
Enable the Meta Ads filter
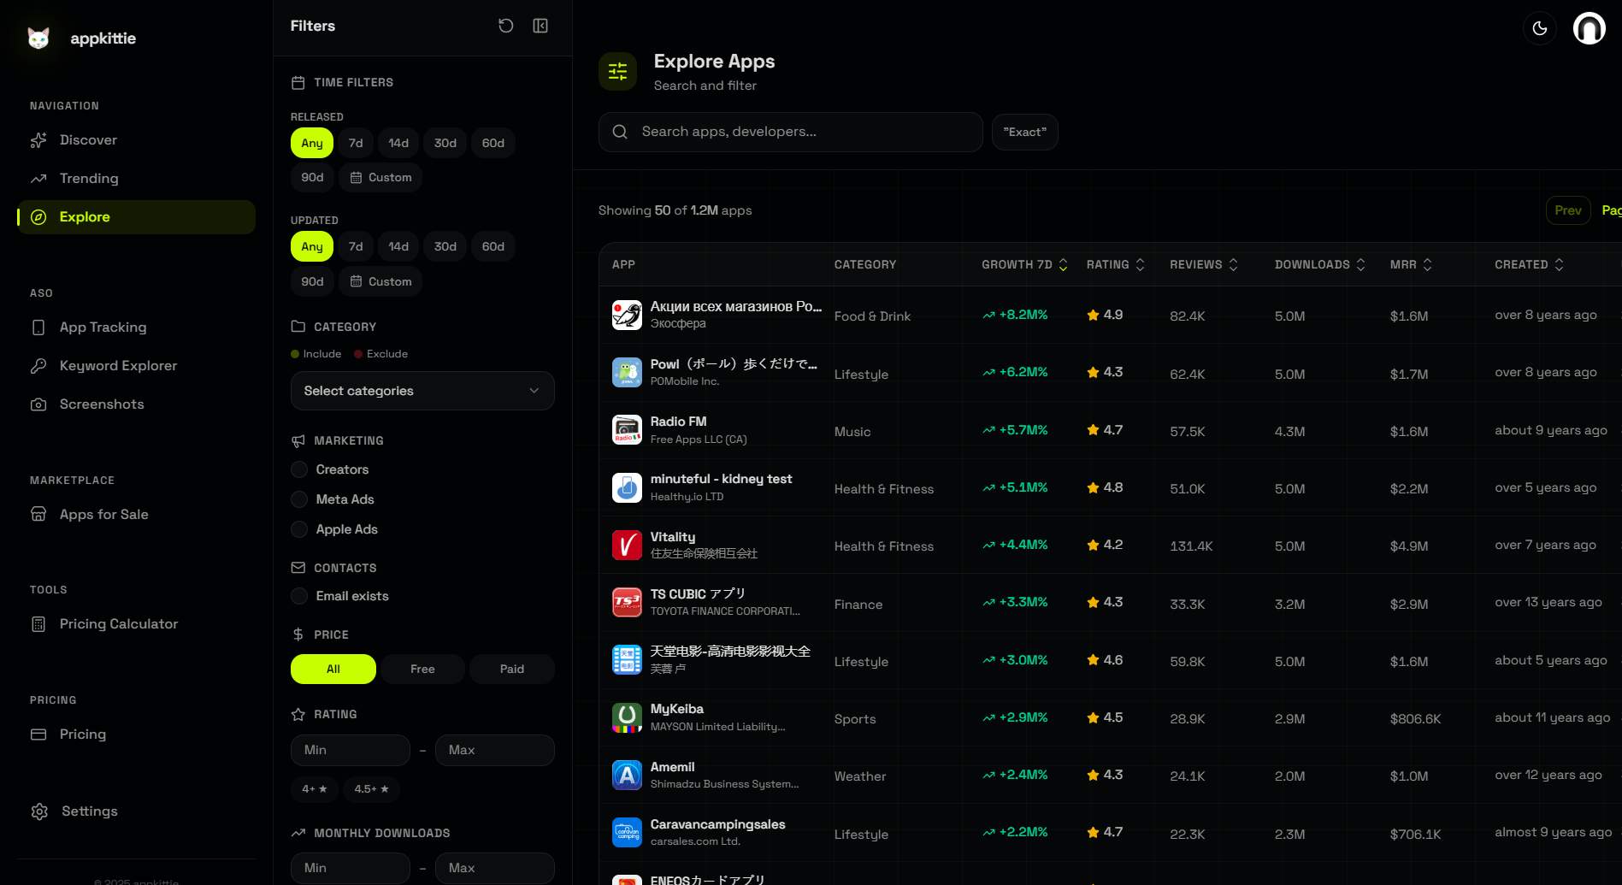299,499
